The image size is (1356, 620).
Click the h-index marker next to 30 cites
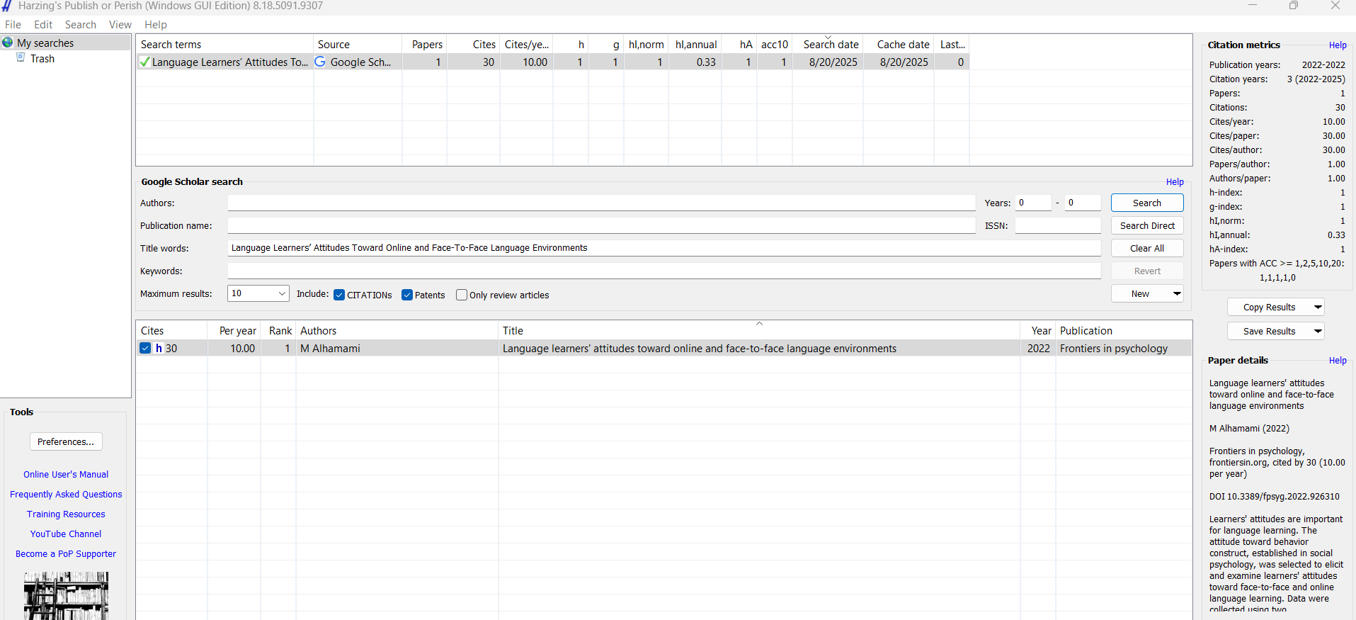pos(159,349)
